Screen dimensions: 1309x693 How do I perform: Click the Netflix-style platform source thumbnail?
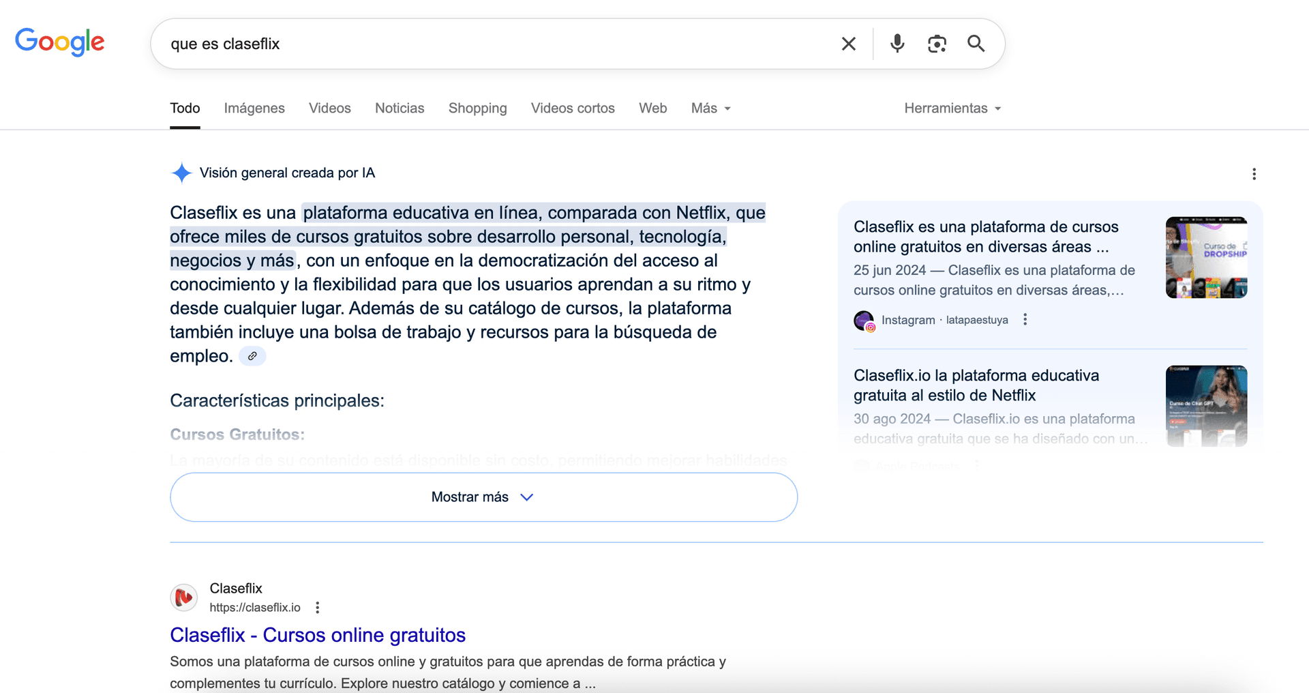coord(1206,406)
